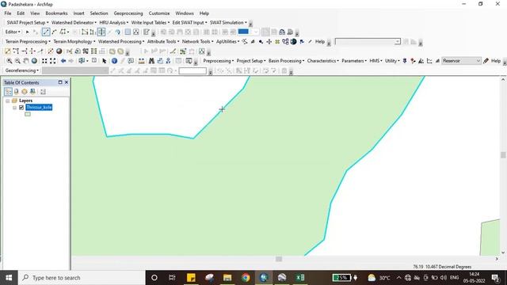The width and height of the screenshot is (507, 285).
Task: Open the File menu
Action: (x=8, y=13)
